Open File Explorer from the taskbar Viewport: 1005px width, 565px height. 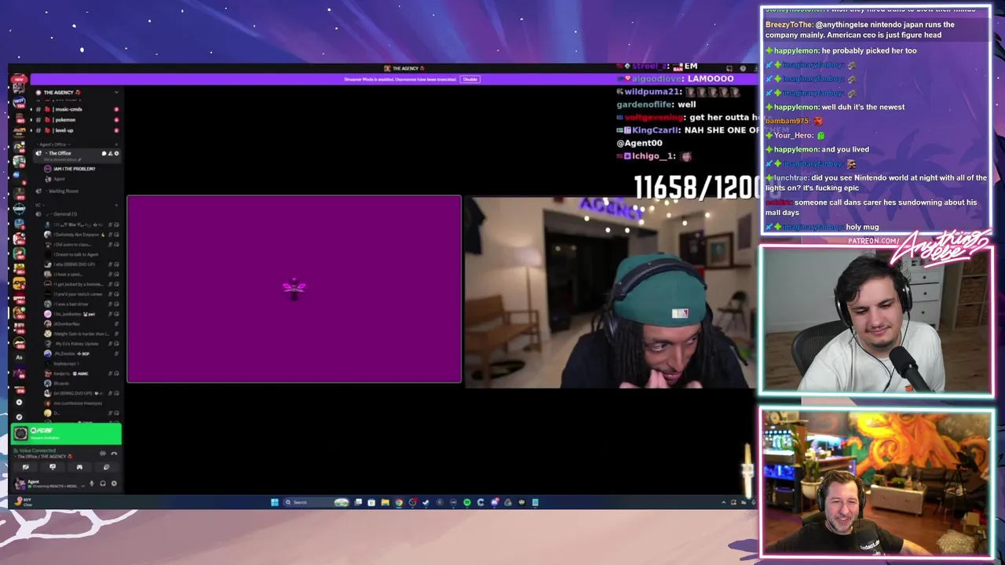[386, 502]
